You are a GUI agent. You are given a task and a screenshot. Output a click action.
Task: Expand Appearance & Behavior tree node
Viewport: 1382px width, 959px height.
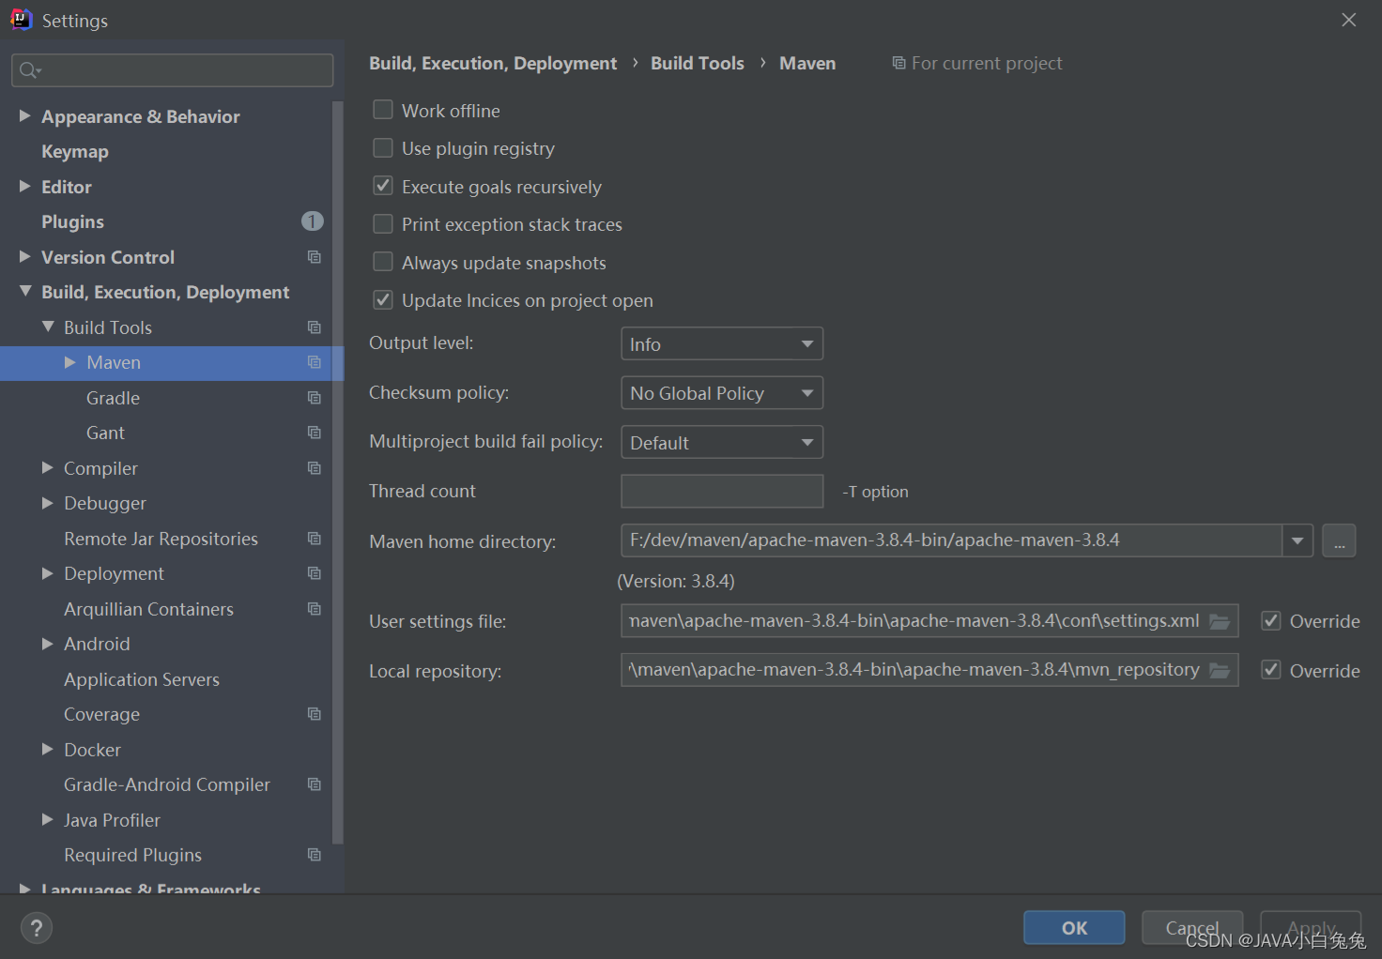click(x=25, y=115)
